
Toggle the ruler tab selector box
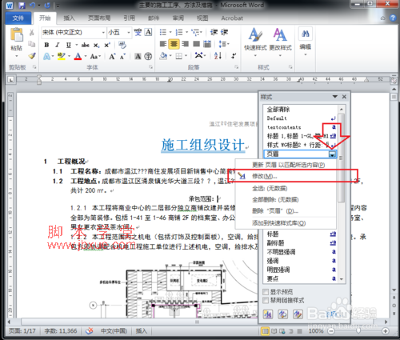(x=11, y=79)
